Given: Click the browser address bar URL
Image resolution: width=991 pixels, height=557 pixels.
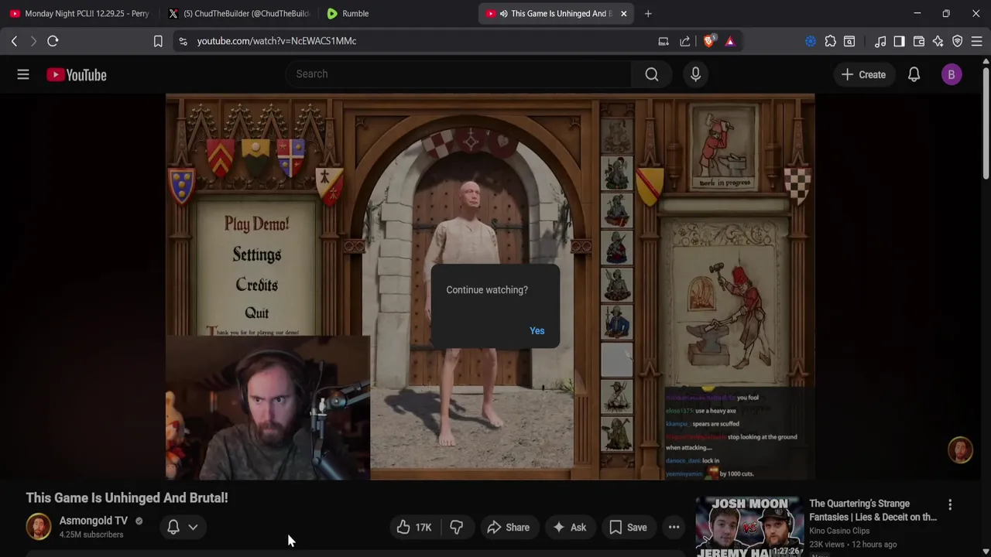Looking at the screenshot, I should (276, 41).
